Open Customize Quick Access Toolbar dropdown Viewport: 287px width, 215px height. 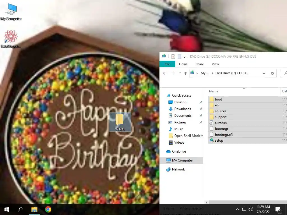coord(184,57)
